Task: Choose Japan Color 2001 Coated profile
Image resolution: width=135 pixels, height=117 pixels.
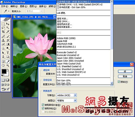Action: 69,58
